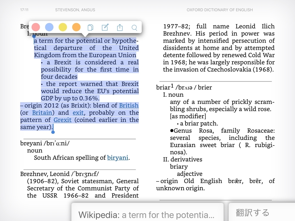Tap the 'II. derivatives' heading

point(183,159)
